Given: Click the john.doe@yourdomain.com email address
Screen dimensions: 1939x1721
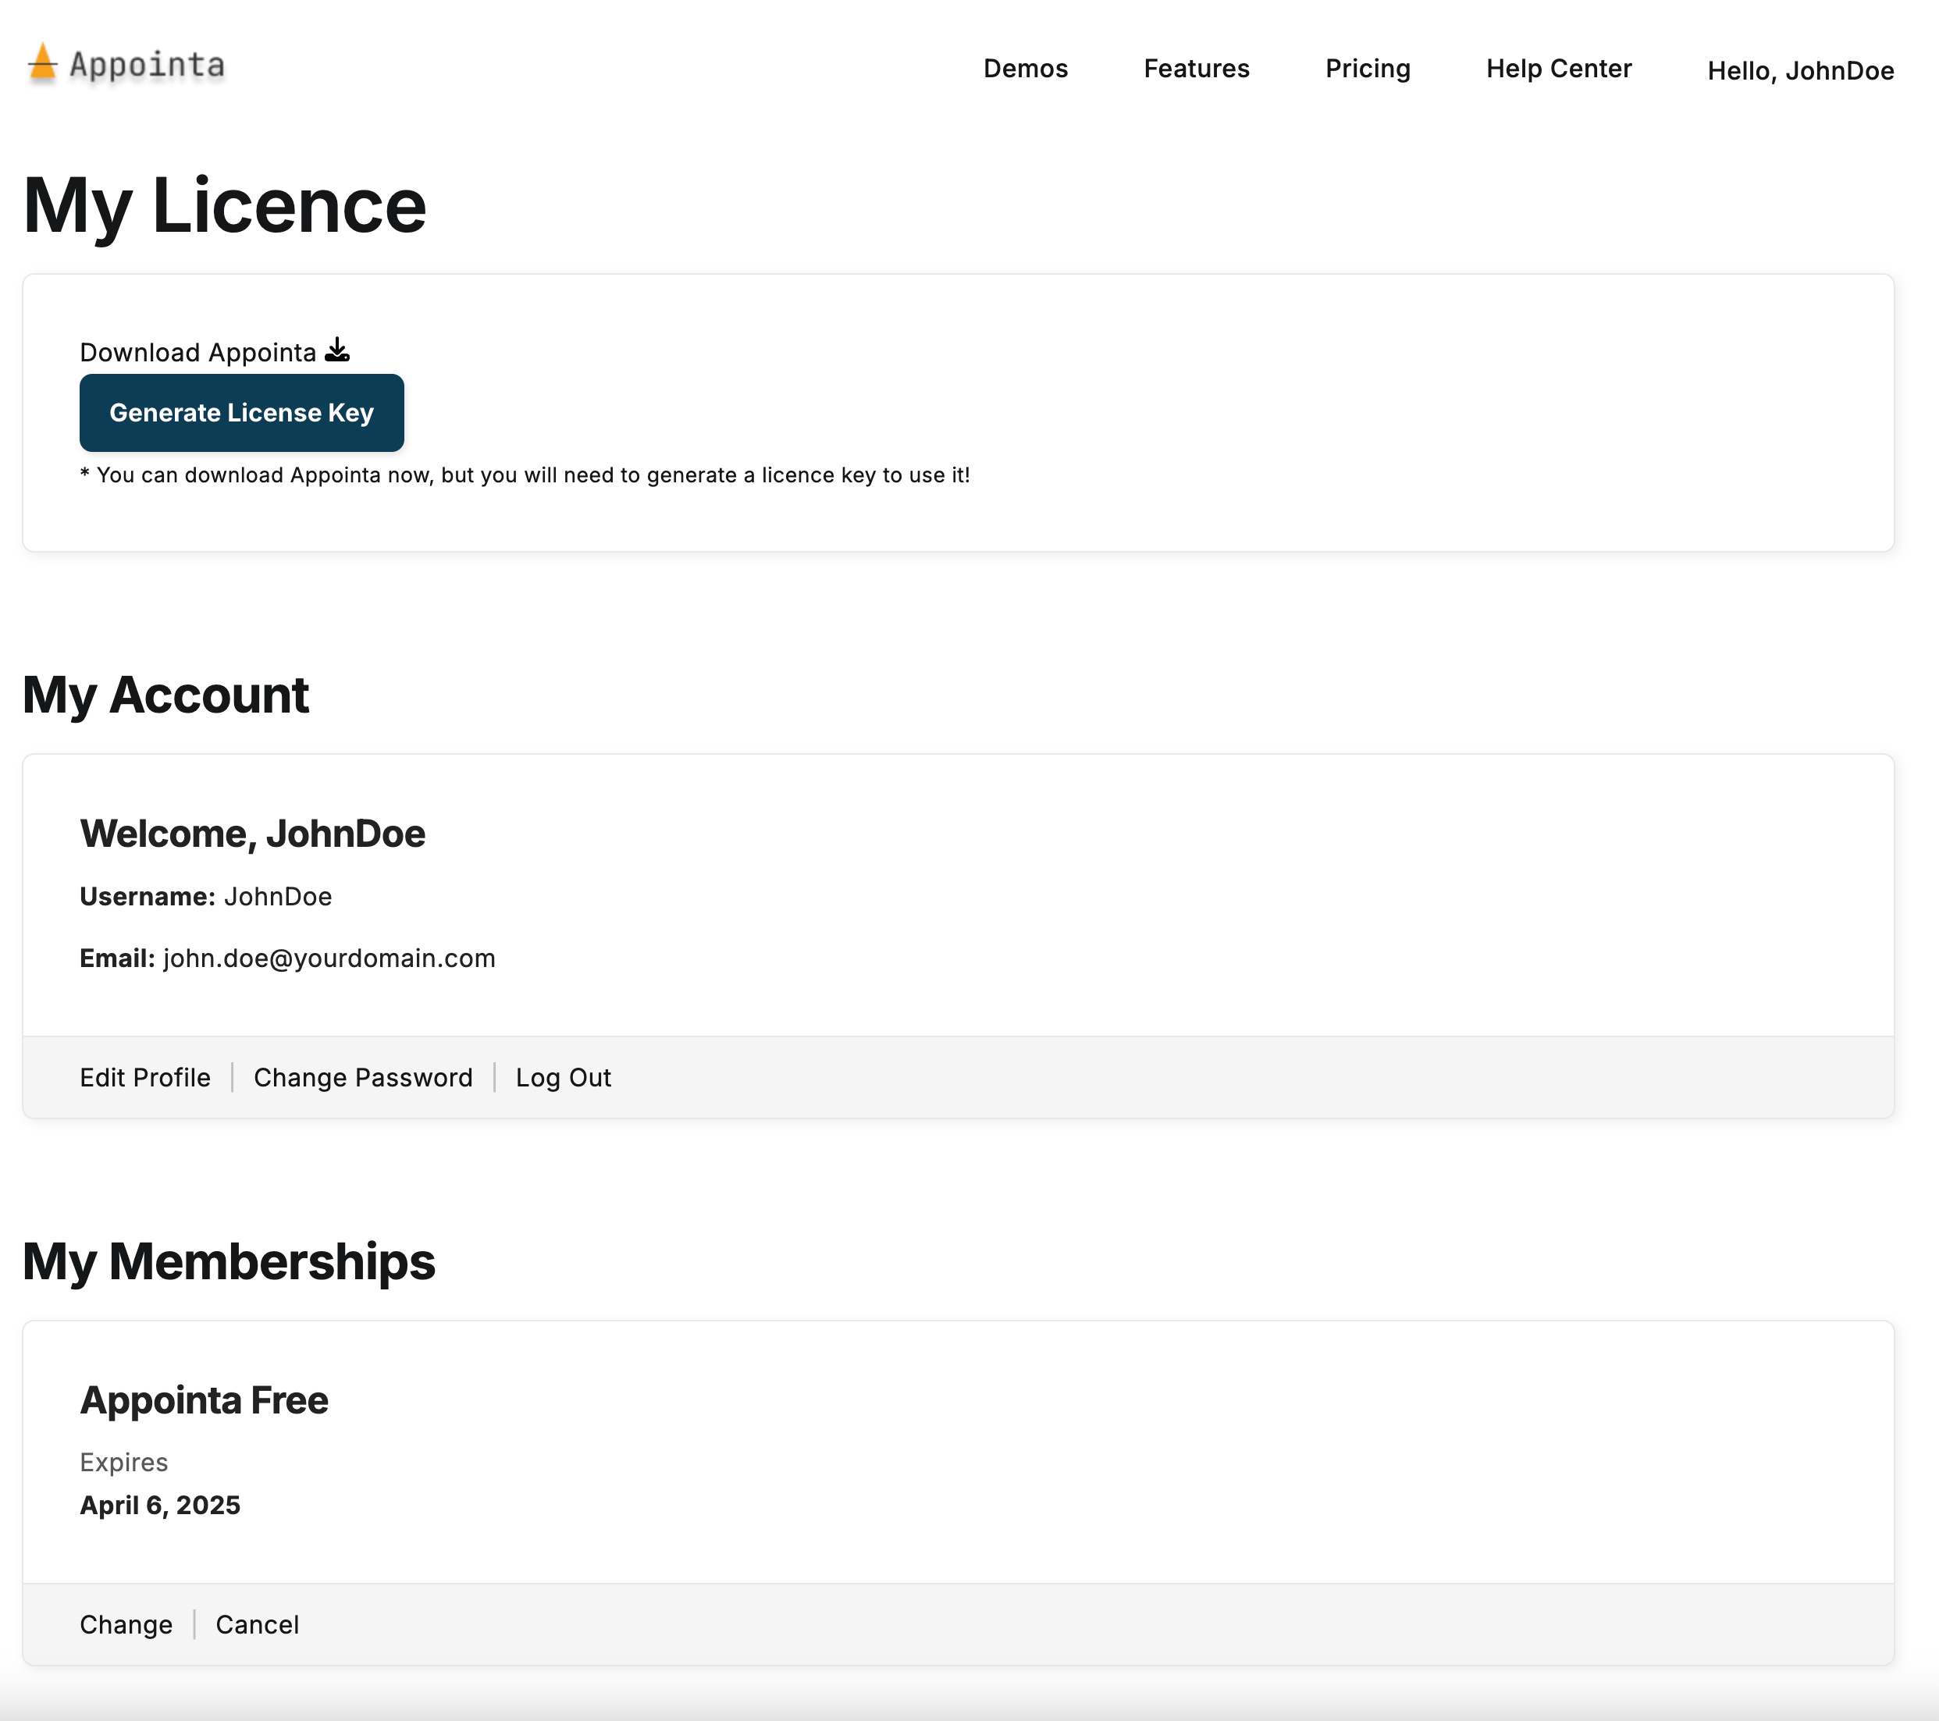Looking at the screenshot, I should (328, 958).
